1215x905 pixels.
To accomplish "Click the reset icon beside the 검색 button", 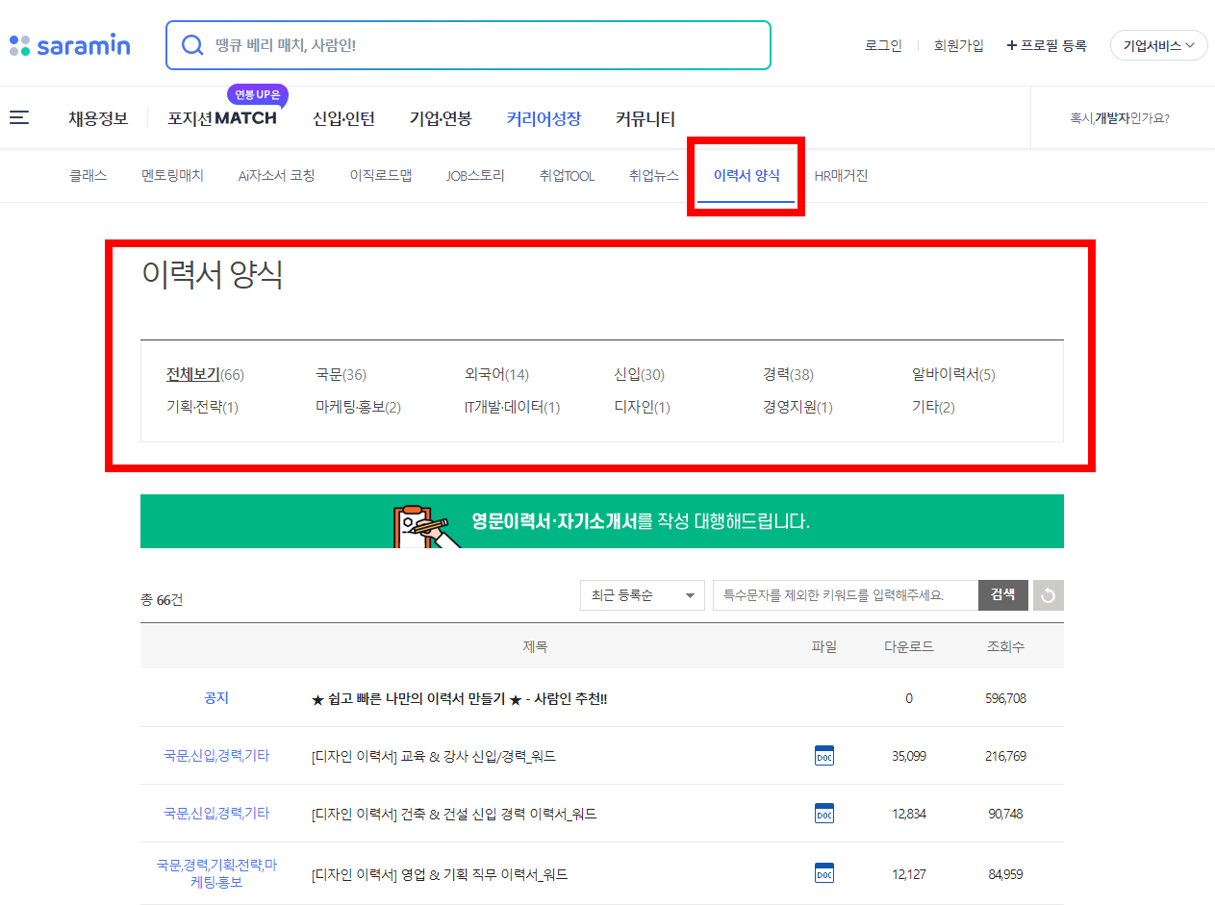I will click(1047, 594).
